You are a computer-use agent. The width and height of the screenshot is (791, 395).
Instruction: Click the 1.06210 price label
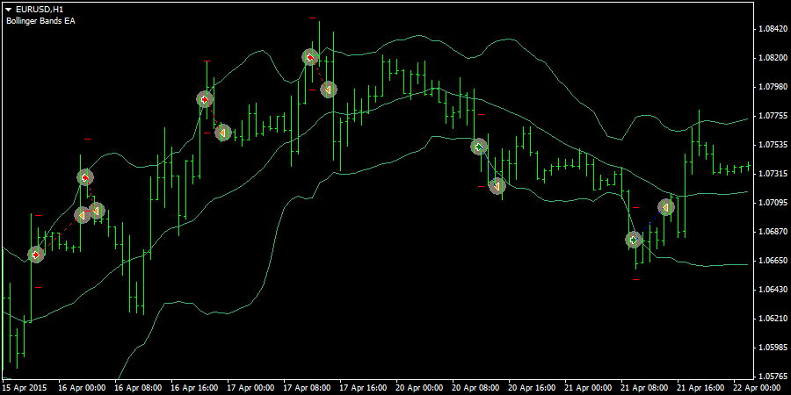[x=772, y=319]
